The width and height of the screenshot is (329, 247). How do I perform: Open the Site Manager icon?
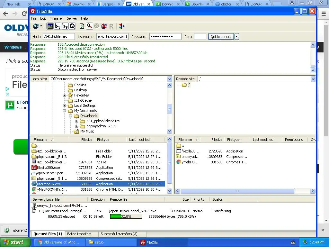[x=36, y=26]
